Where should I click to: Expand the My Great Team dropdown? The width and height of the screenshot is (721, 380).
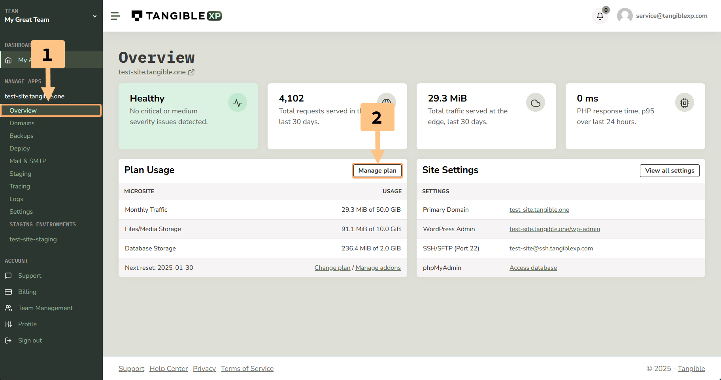(x=94, y=16)
